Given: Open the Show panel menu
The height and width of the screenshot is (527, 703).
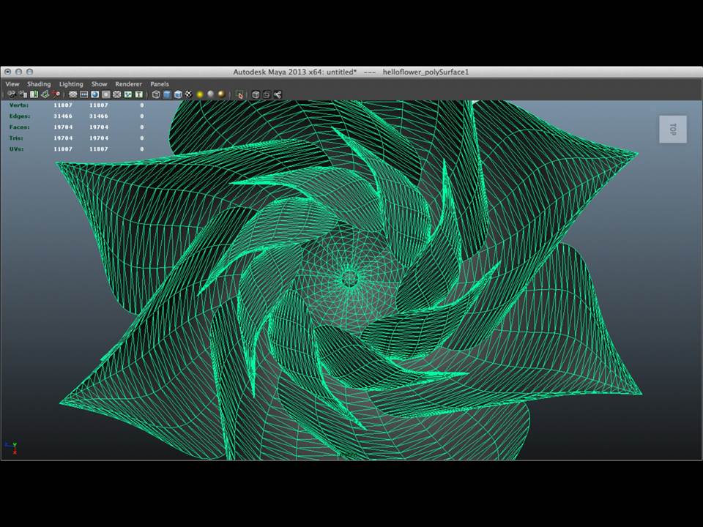Looking at the screenshot, I should [x=99, y=83].
